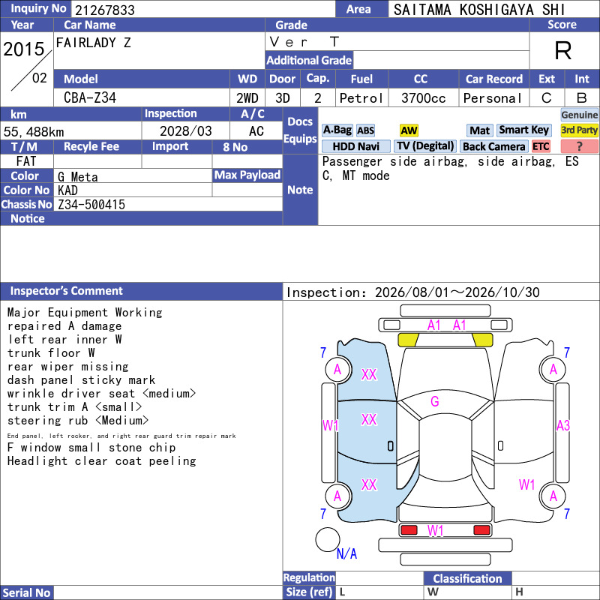Click the pink question mark badge
Viewport: 600px width, 600px height.
579,146
